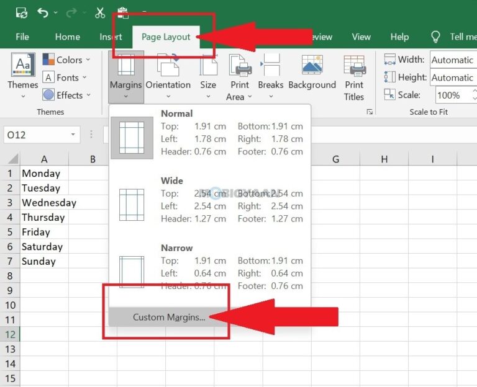The height and width of the screenshot is (387, 477).
Task: Select row 15 header
Action: click(10, 378)
